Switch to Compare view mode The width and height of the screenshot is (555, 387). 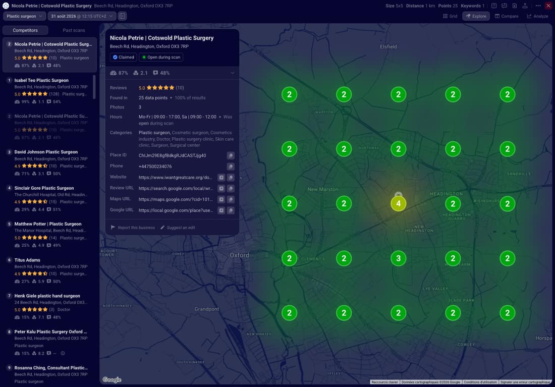coord(507,16)
